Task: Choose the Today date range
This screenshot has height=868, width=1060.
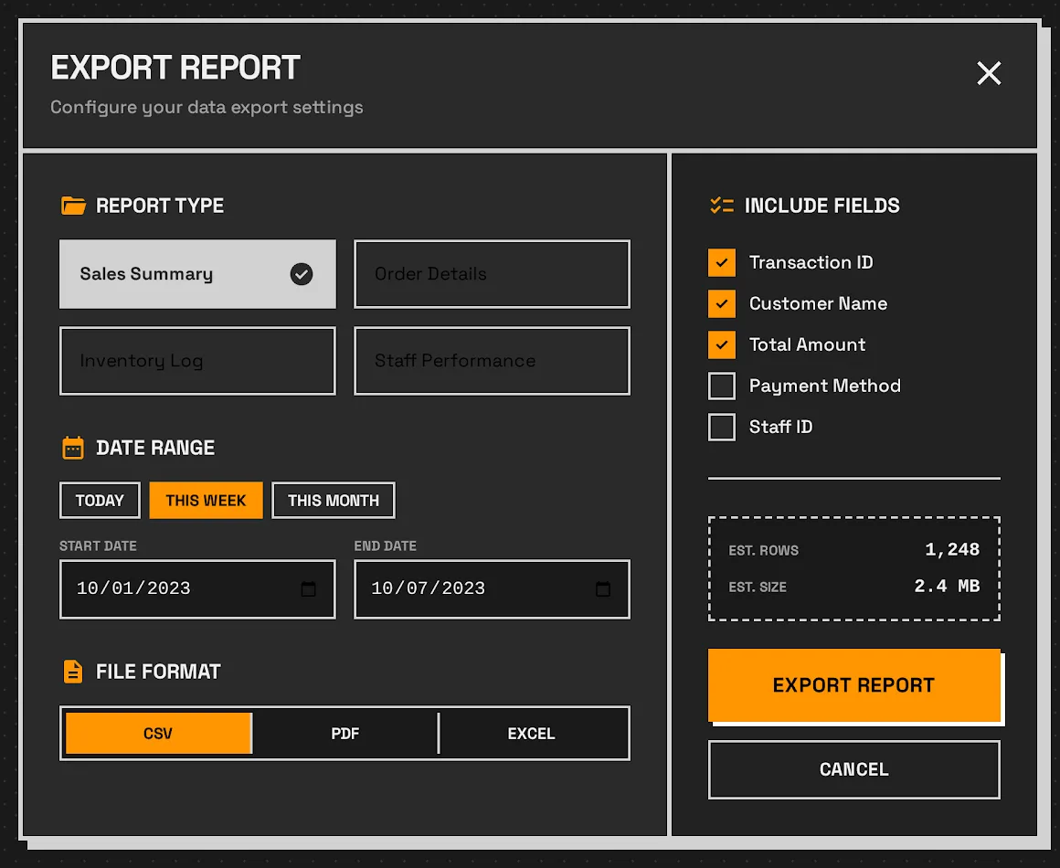Action: click(100, 501)
